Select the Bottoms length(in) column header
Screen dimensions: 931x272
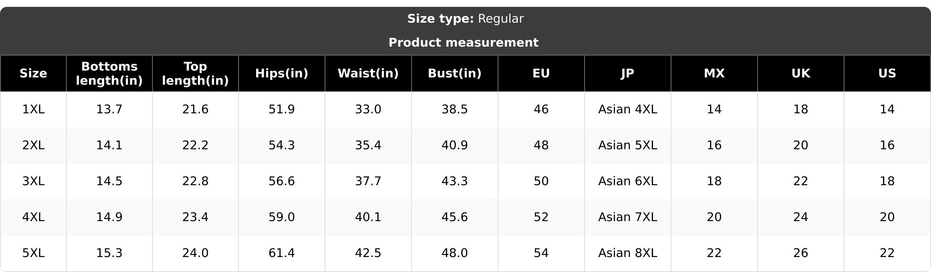(109, 74)
